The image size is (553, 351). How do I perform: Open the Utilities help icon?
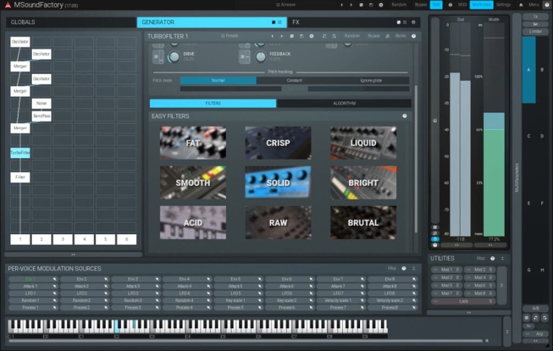[x=493, y=259]
